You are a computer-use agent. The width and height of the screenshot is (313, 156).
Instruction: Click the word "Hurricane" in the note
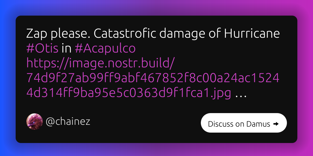252,34
